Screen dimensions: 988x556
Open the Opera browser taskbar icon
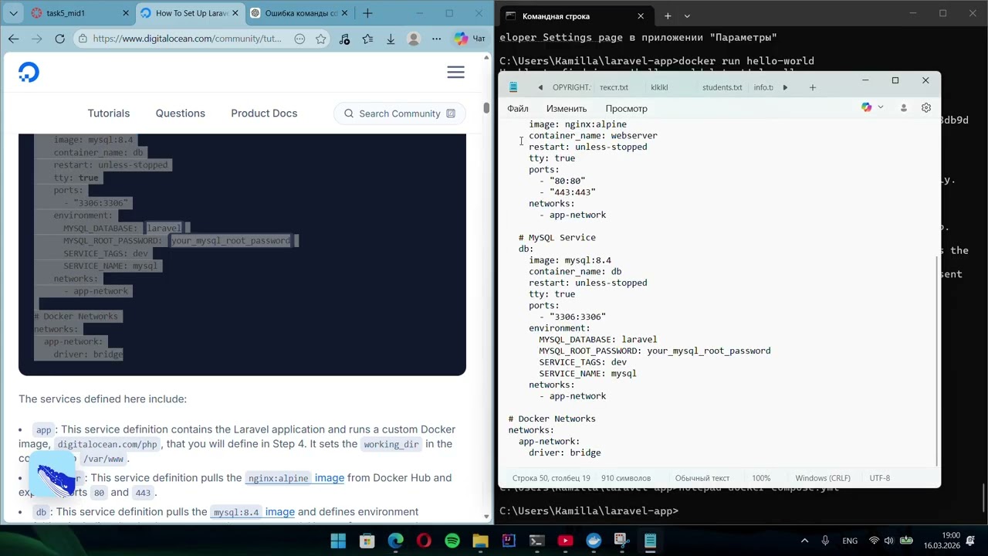[x=424, y=541]
